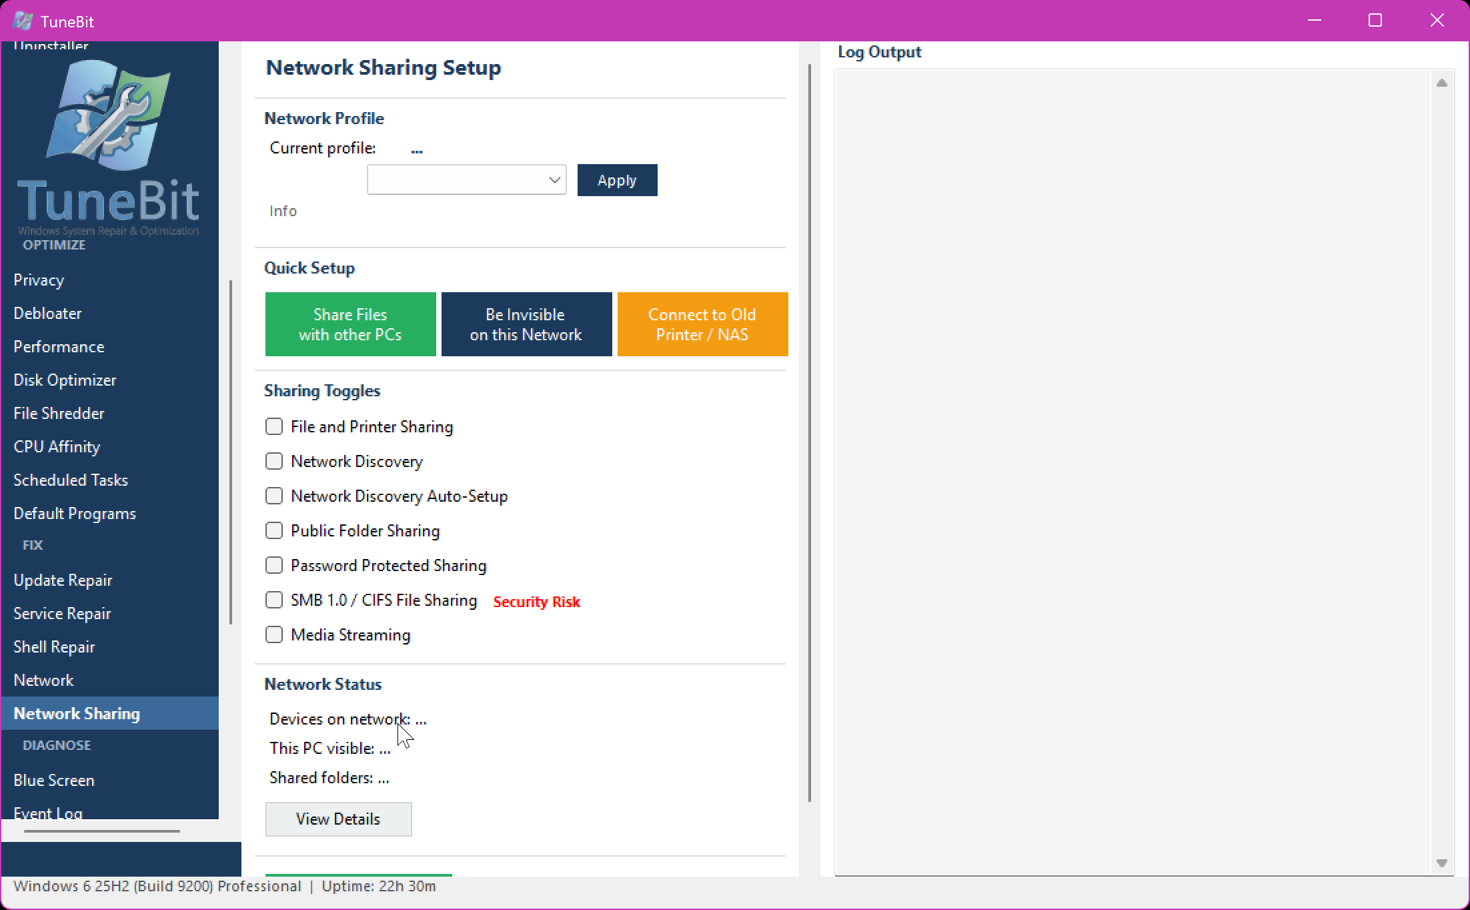Click the TuneBit wrench logo in sidebar

(109, 114)
